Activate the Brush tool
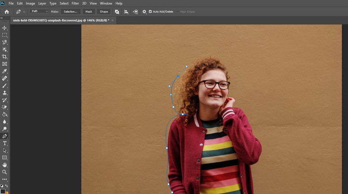This screenshot has height=194, width=348. coord(5,86)
